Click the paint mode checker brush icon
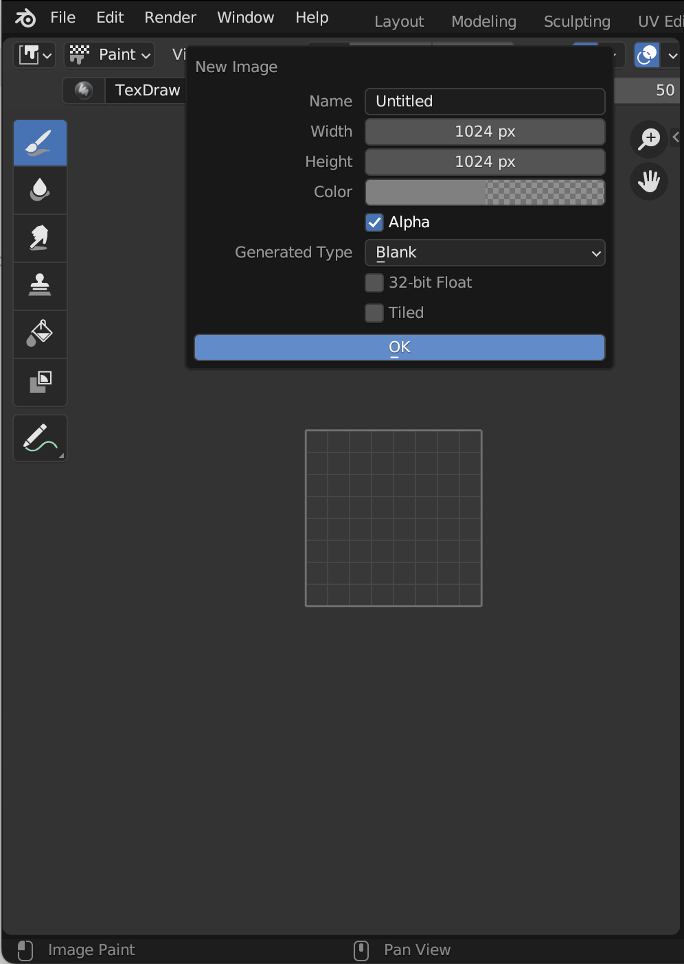 (x=80, y=55)
